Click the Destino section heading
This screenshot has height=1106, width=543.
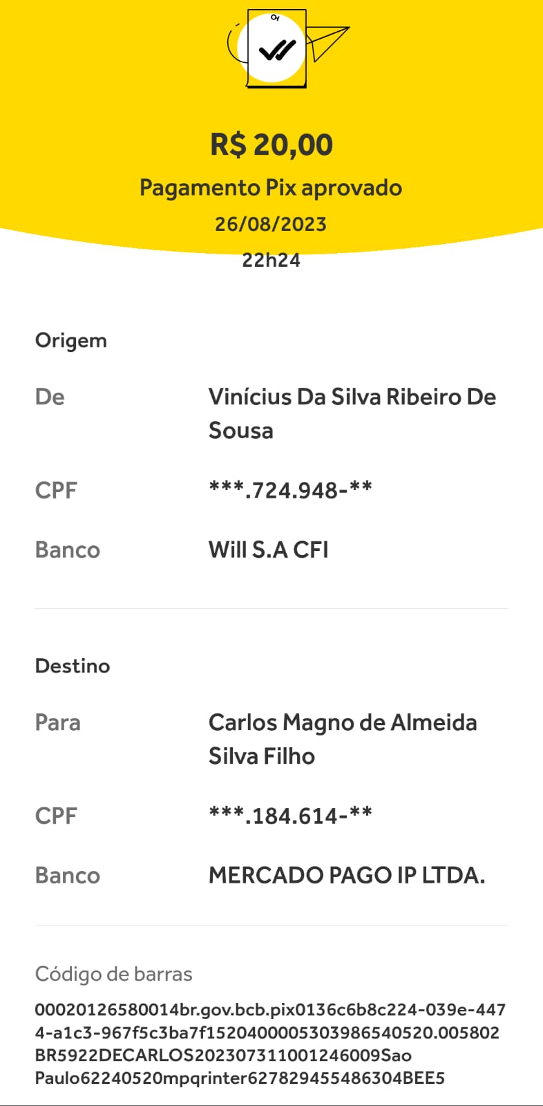pyautogui.click(x=73, y=666)
